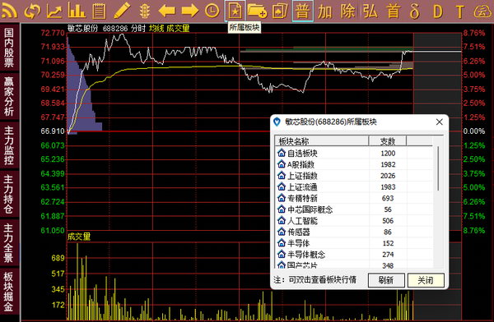Click the 首 toolbar button

(x=393, y=11)
